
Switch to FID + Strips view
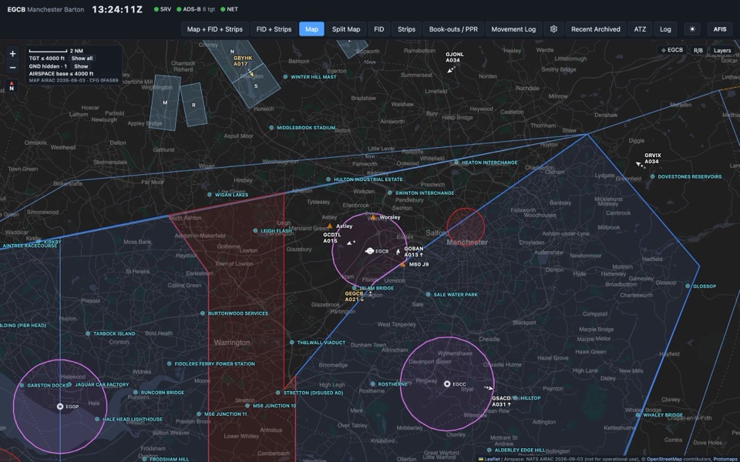(274, 29)
